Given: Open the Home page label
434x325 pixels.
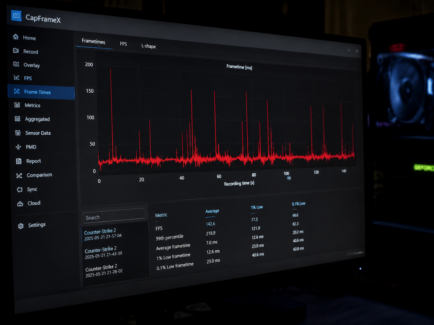Looking at the screenshot, I should [x=29, y=38].
